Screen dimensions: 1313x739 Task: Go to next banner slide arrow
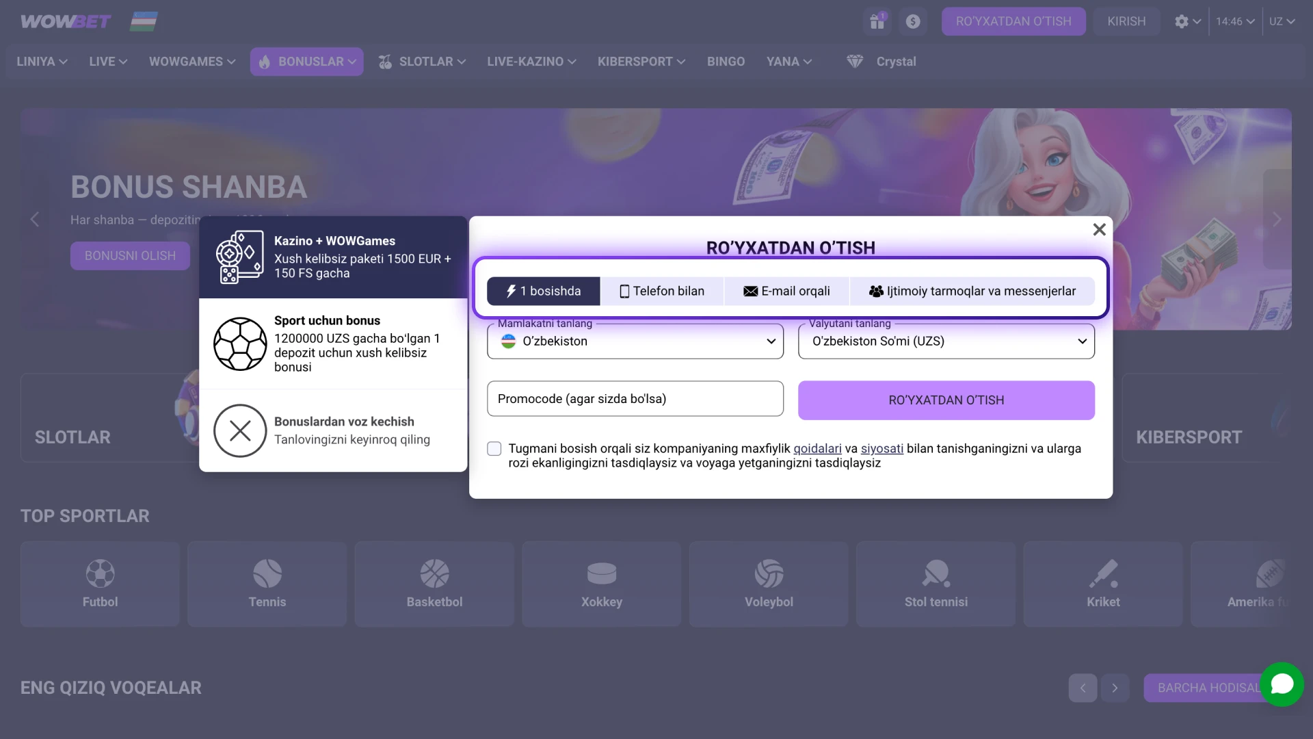[1276, 220]
